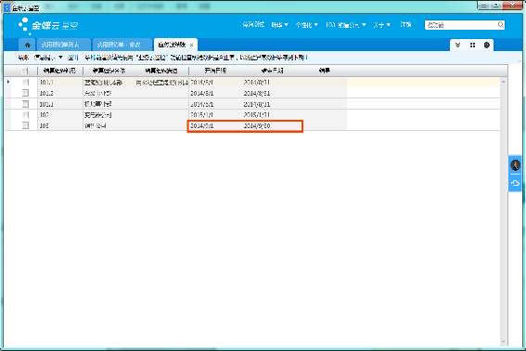Tick the header select-all checkbox
The image size is (526, 351).
click(25, 71)
